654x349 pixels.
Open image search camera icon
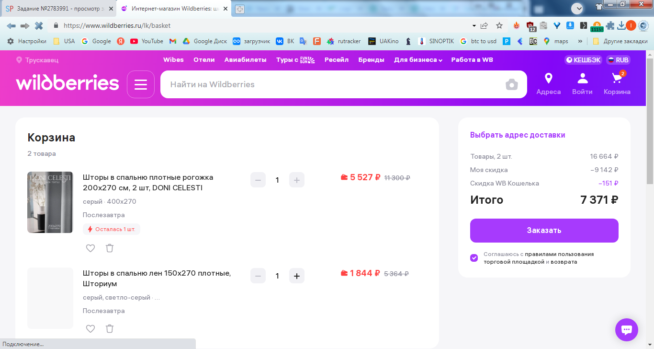coord(512,84)
